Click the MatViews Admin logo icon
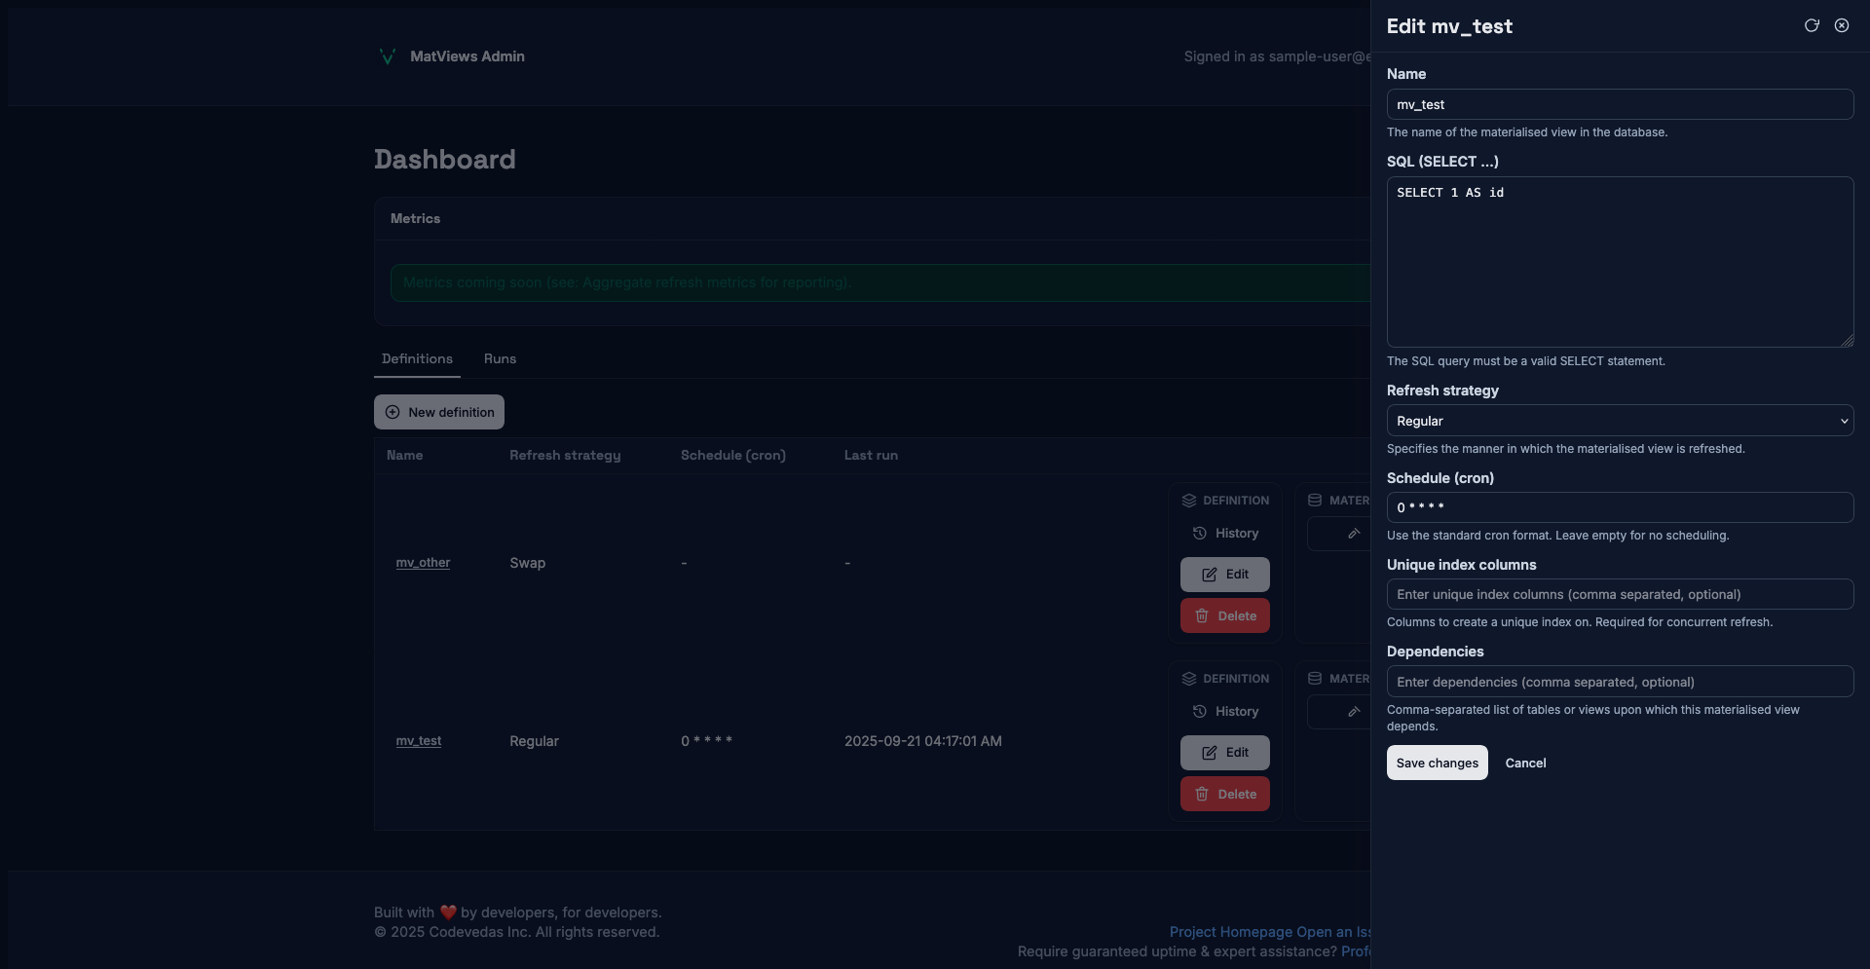1870x969 pixels. 387,56
